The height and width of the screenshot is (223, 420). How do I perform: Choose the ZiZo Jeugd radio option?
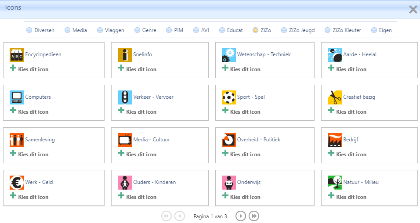click(284, 30)
